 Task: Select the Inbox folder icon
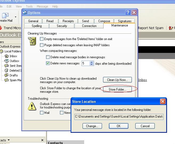click(6, 56)
